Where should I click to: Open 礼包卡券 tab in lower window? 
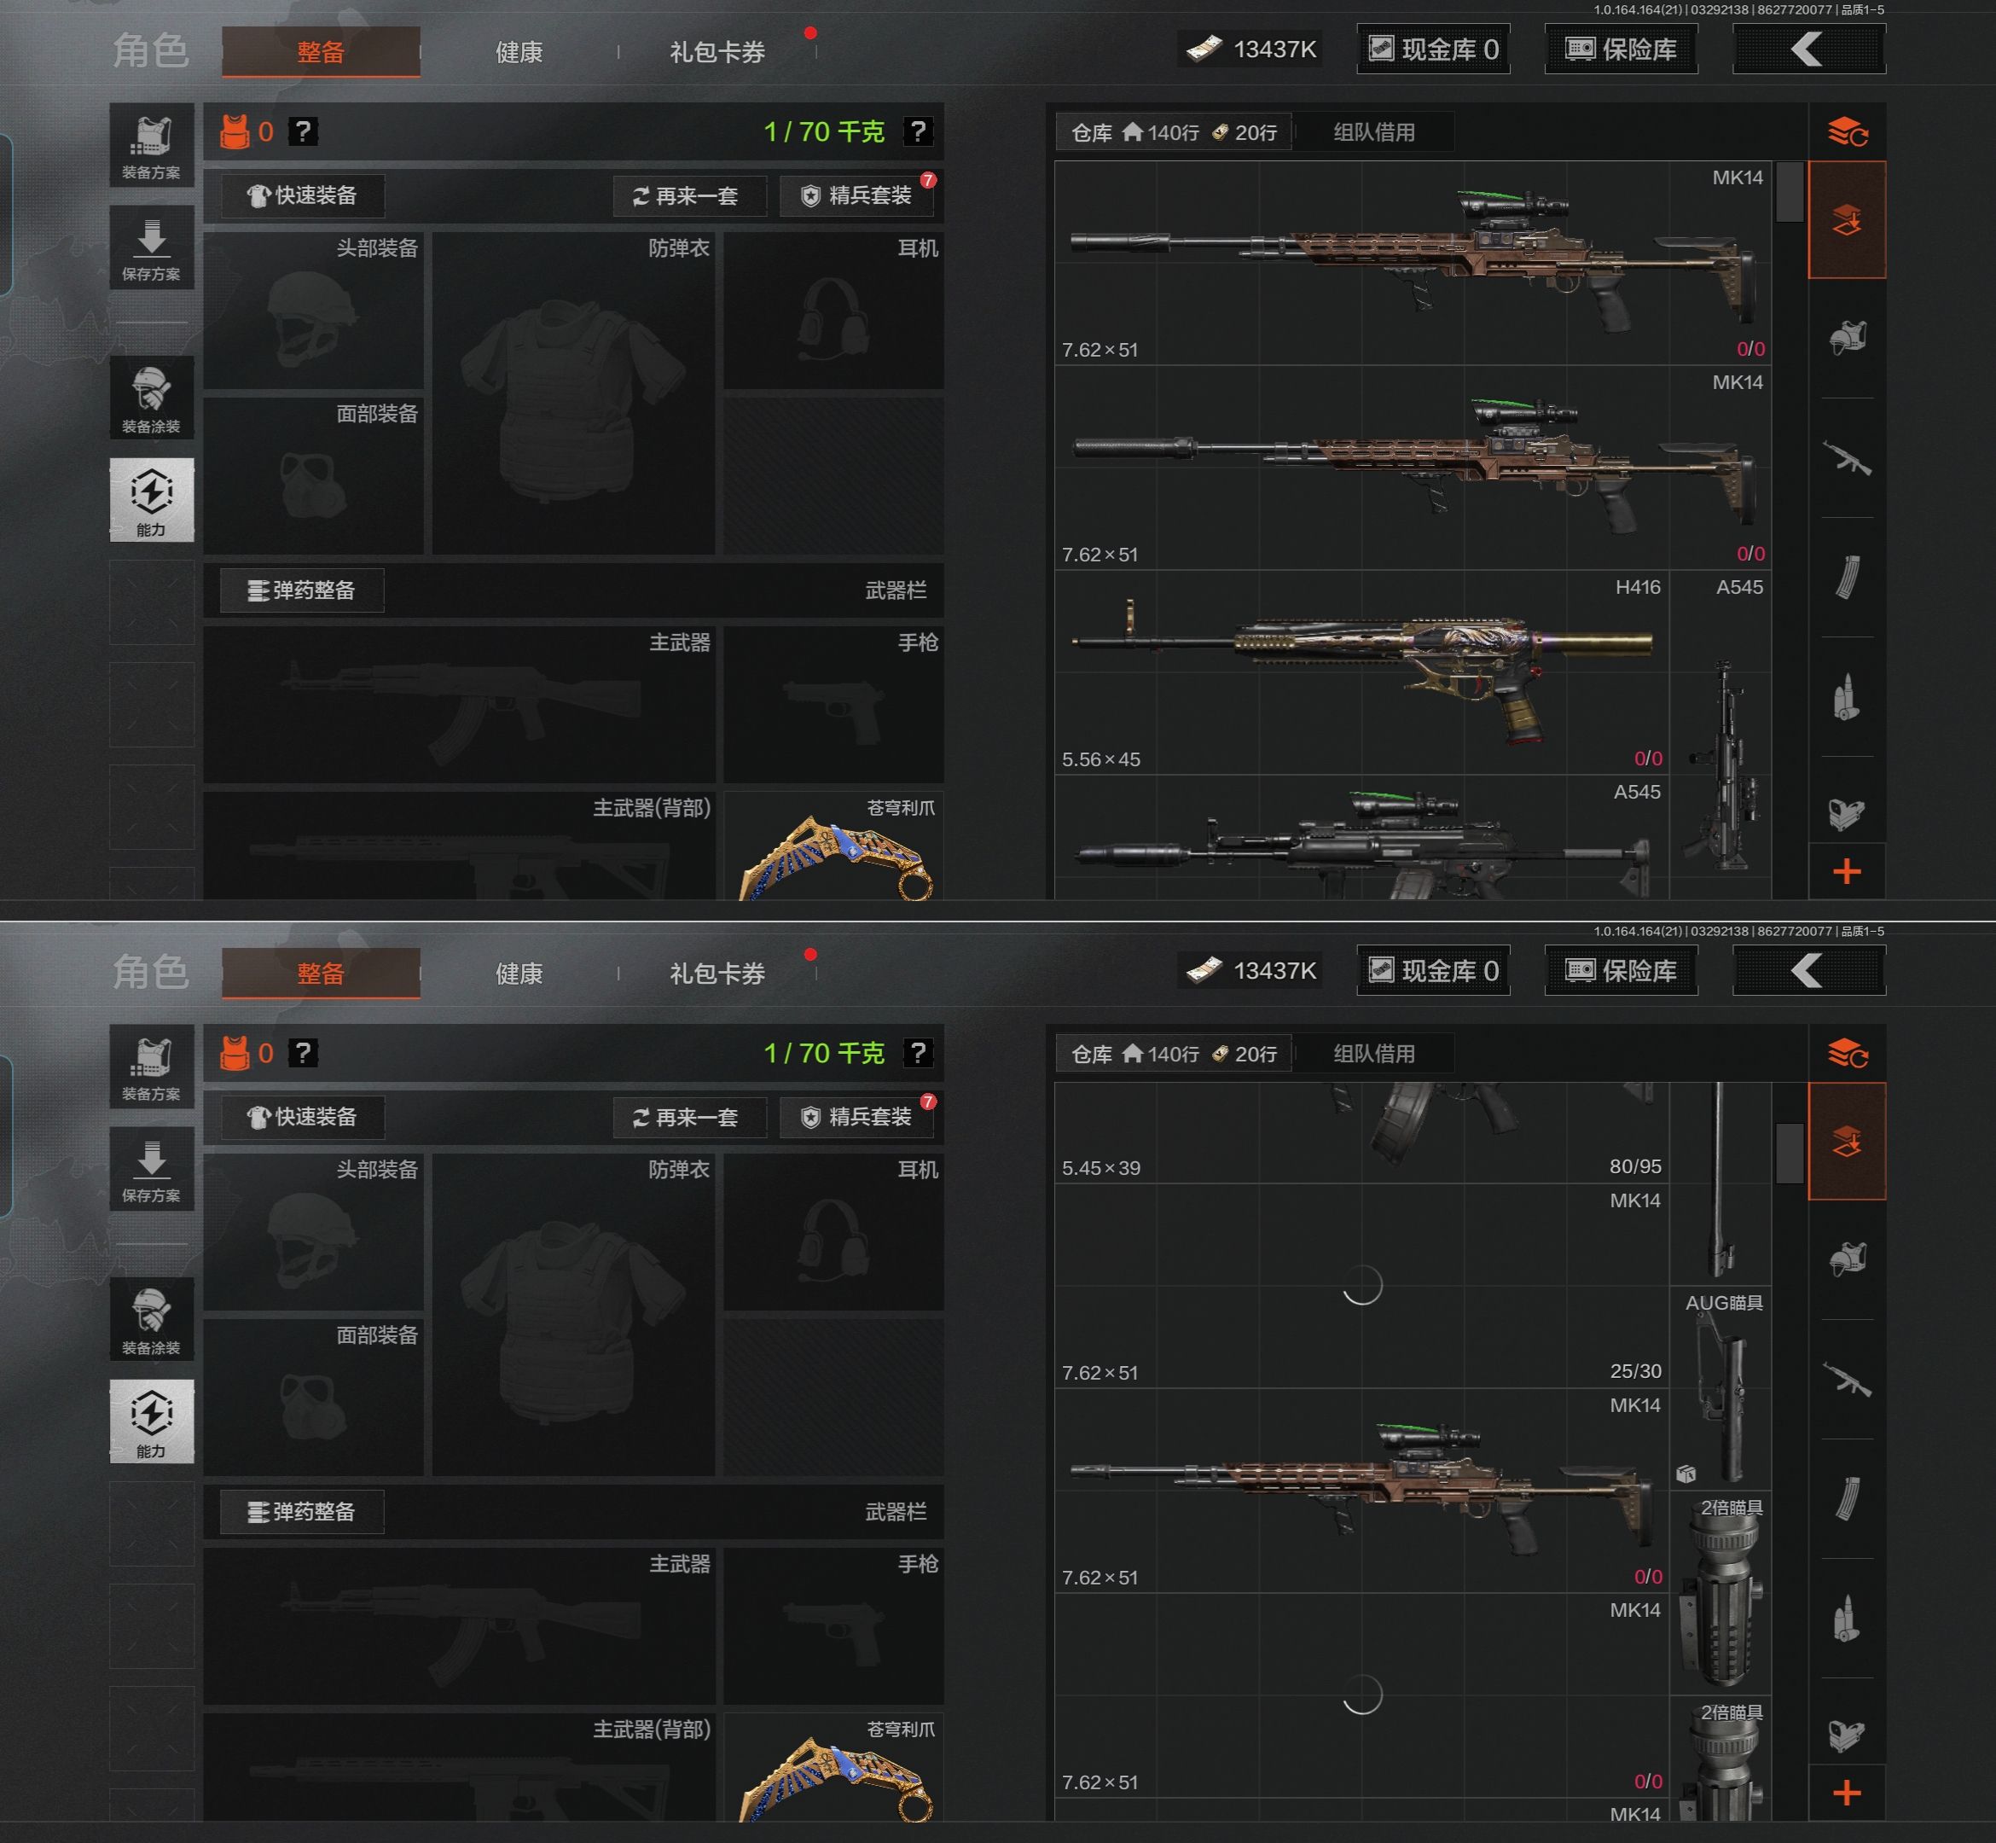coord(717,974)
